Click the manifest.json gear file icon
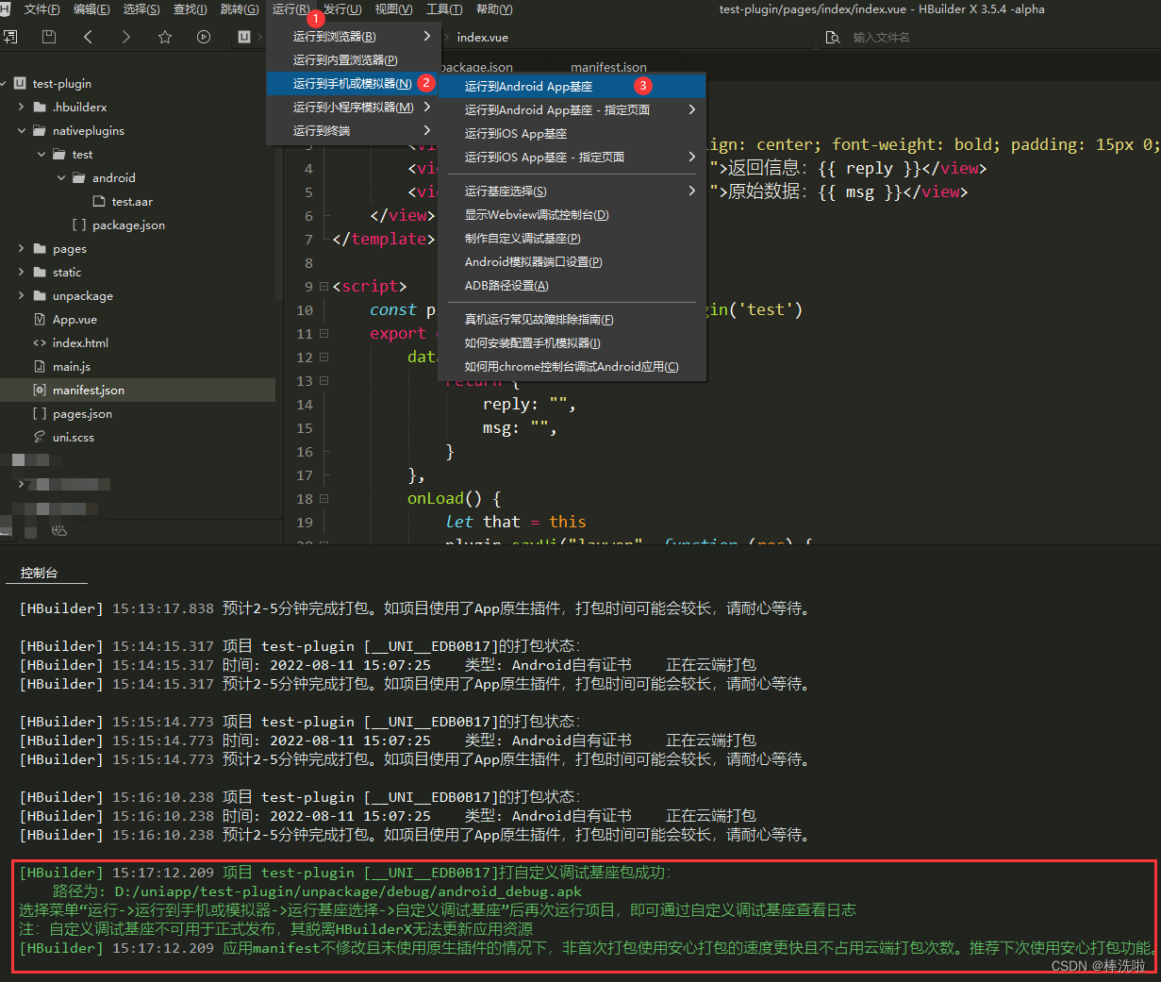The image size is (1161, 982). pyautogui.click(x=40, y=390)
